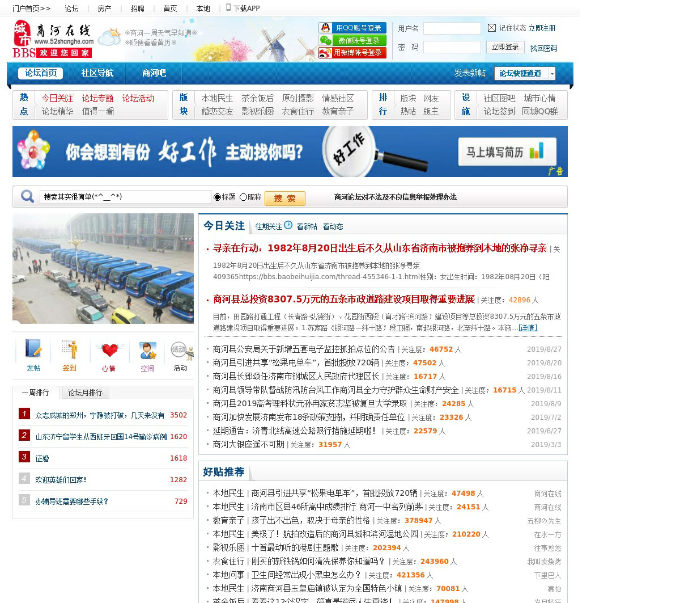Open ranked post 欢迎英雄们回家!

point(61,480)
